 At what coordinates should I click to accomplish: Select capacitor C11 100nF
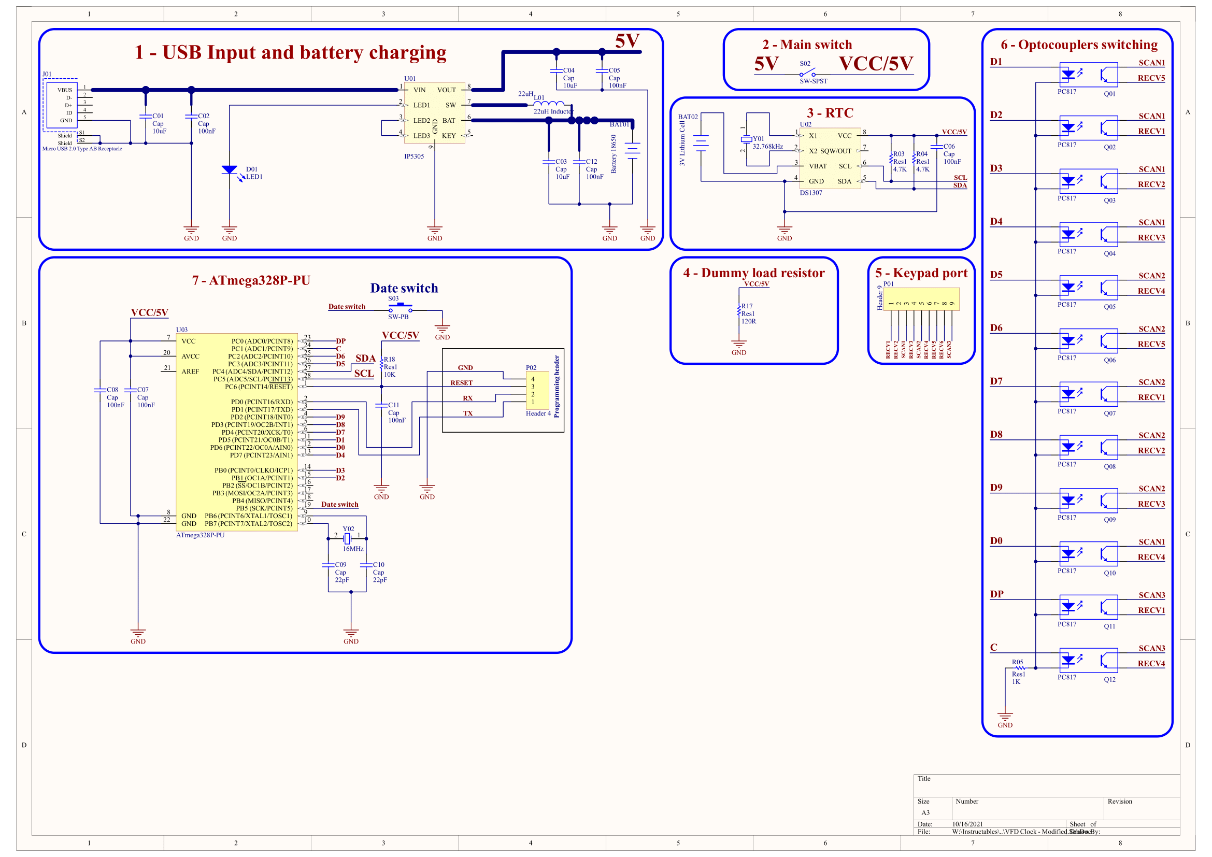[x=381, y=405]
